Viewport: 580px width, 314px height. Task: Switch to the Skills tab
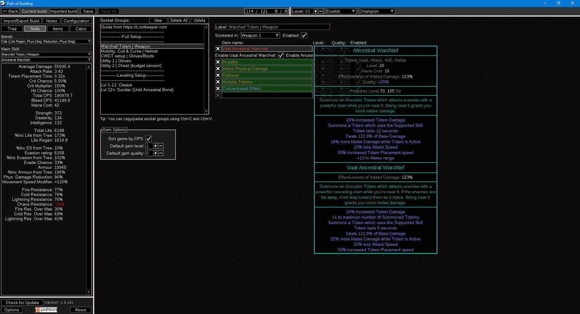(x=35, y=29)
